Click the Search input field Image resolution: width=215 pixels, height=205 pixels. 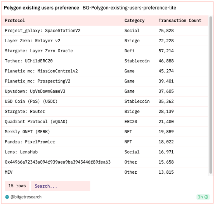61,186
